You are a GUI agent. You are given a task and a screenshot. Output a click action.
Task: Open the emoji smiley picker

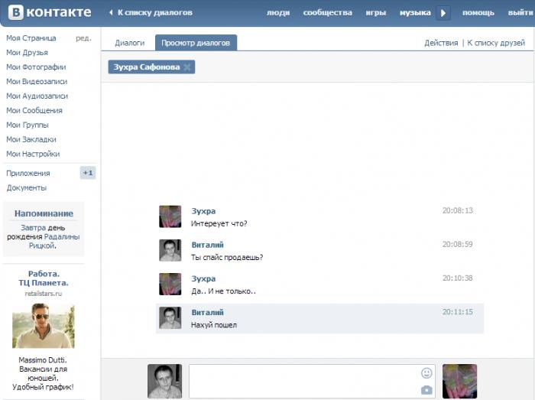426,373
